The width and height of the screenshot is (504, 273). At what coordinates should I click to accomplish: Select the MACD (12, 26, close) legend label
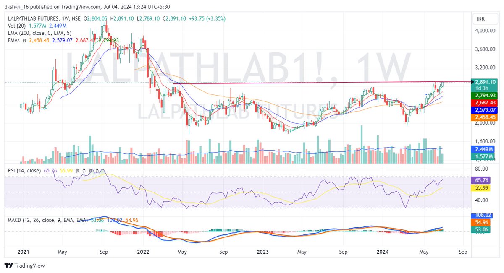click(x=45, y=219)
